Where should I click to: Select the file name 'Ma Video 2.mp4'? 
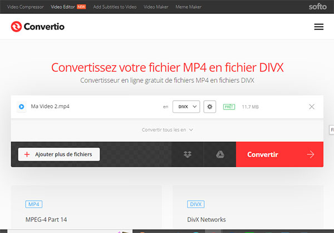[x=50, y=106]
